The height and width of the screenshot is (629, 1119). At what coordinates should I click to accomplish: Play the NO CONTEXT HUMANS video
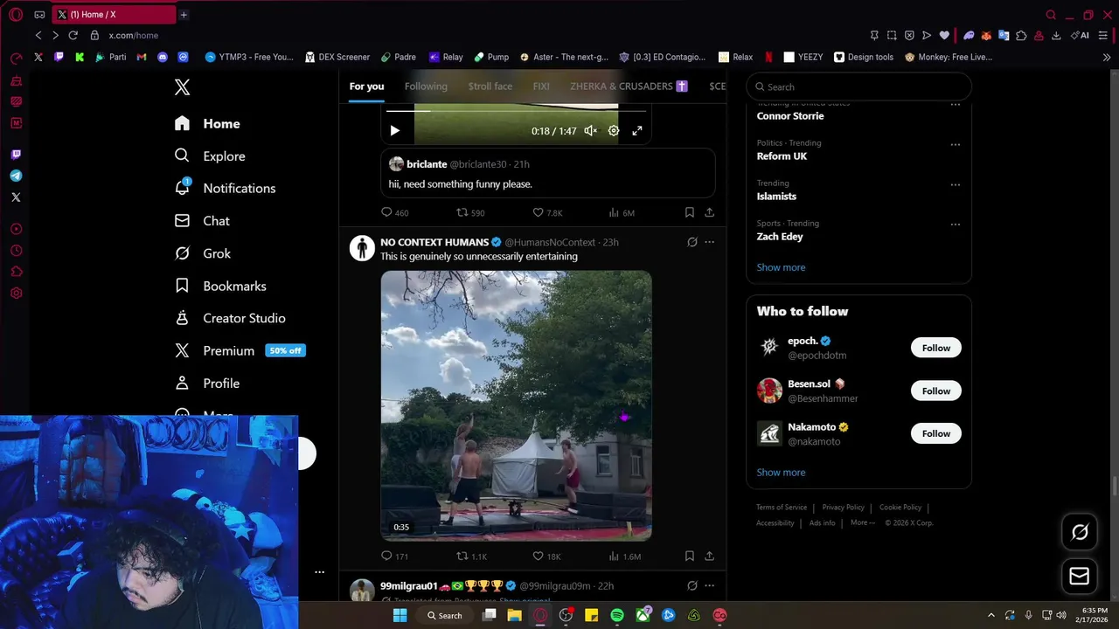516,405
